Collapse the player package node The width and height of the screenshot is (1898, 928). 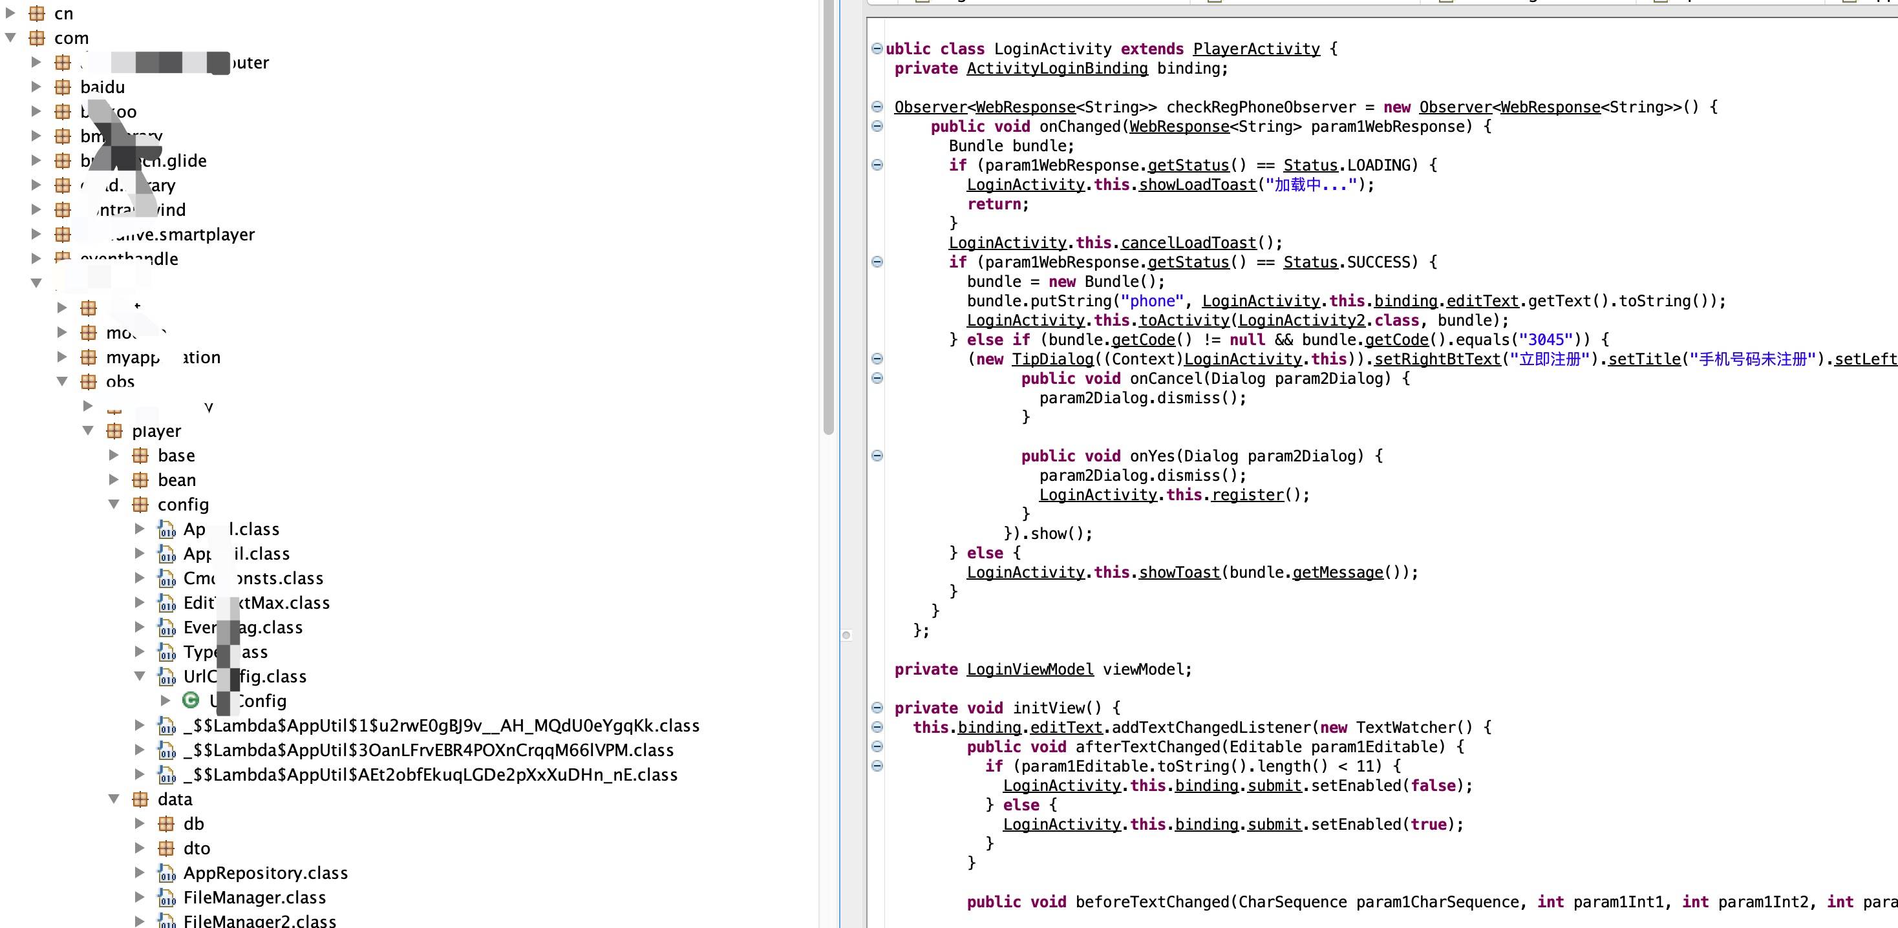(x=89, y=431)
